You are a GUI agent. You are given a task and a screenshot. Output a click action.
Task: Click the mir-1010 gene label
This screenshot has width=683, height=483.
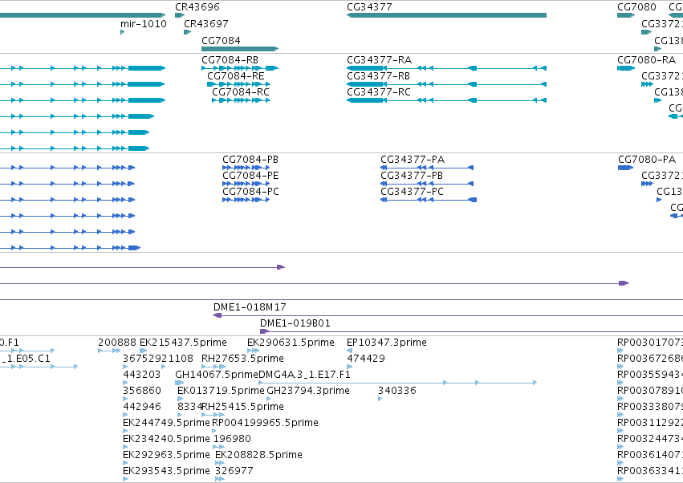click(x=144, y=23)
